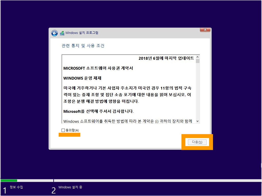Click the license text scroll down arrow
This screenshot has width=262, height=196.
(x=197, y=121)
